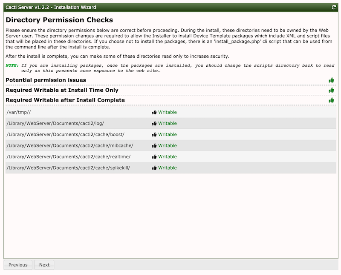341x275 pixels.
Task: Click Writable status for cache/realtime/
Action: click(168, 156)
